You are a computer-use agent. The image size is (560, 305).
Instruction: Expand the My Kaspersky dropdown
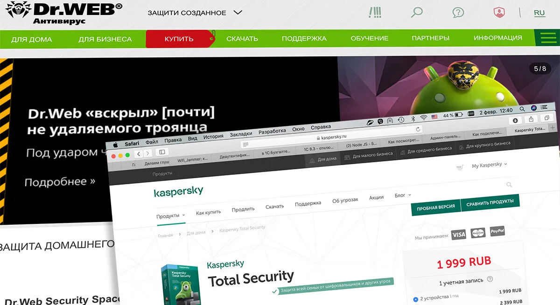[x=489, y=165]
